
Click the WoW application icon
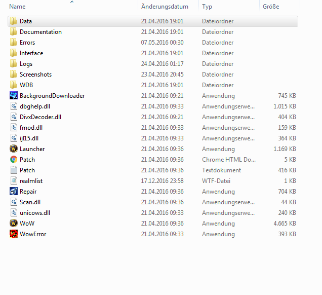point(14,223)
